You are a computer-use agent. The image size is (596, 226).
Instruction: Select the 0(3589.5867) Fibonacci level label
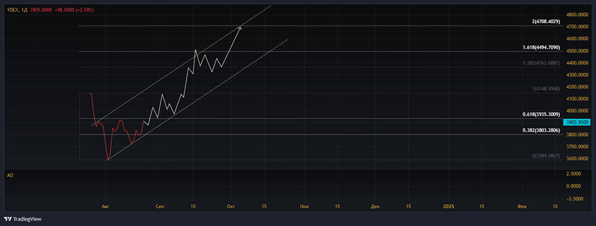point(546,156)
